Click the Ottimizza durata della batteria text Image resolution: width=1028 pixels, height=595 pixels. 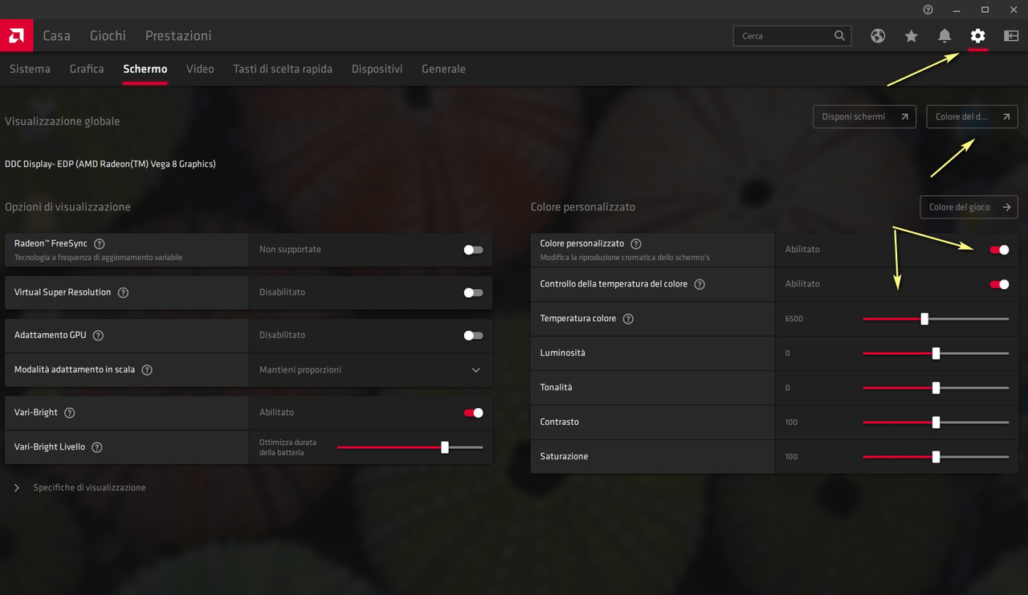pos(288,447)
